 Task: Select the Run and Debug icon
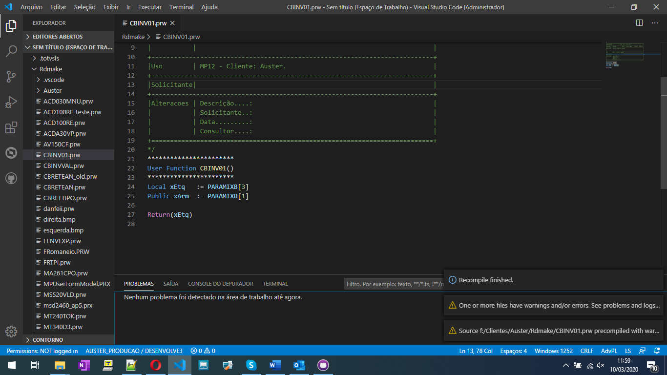(x=11, y=102)
